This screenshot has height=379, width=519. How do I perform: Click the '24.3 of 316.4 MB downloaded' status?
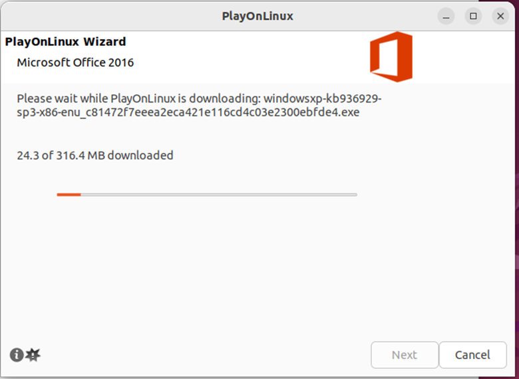coord(95,156)
